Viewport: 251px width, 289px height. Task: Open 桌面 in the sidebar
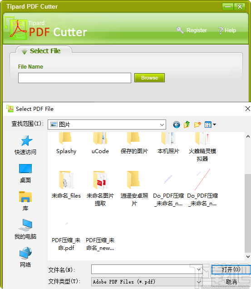(25, 174)
